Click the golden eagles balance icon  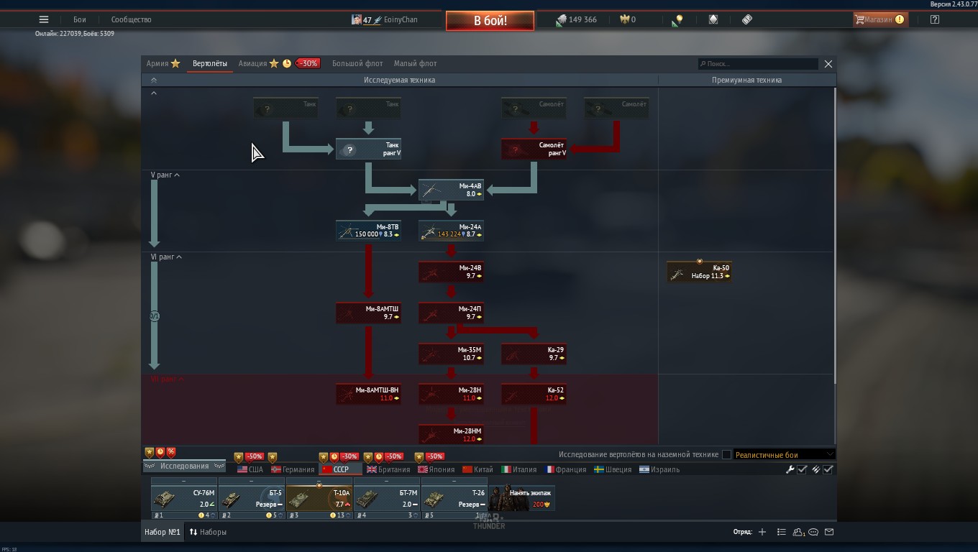tap(624, 19)
